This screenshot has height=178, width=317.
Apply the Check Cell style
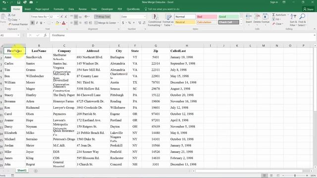tap(228, 22)
